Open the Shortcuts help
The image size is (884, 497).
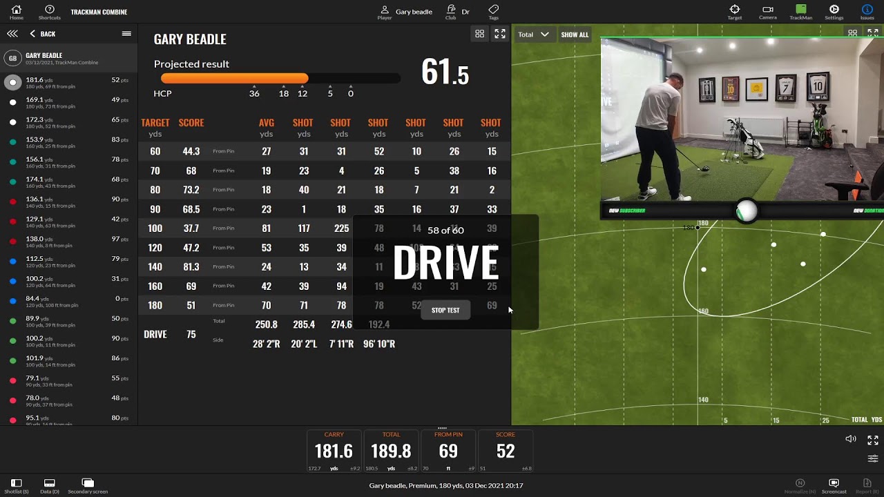(x=50, y=12)
